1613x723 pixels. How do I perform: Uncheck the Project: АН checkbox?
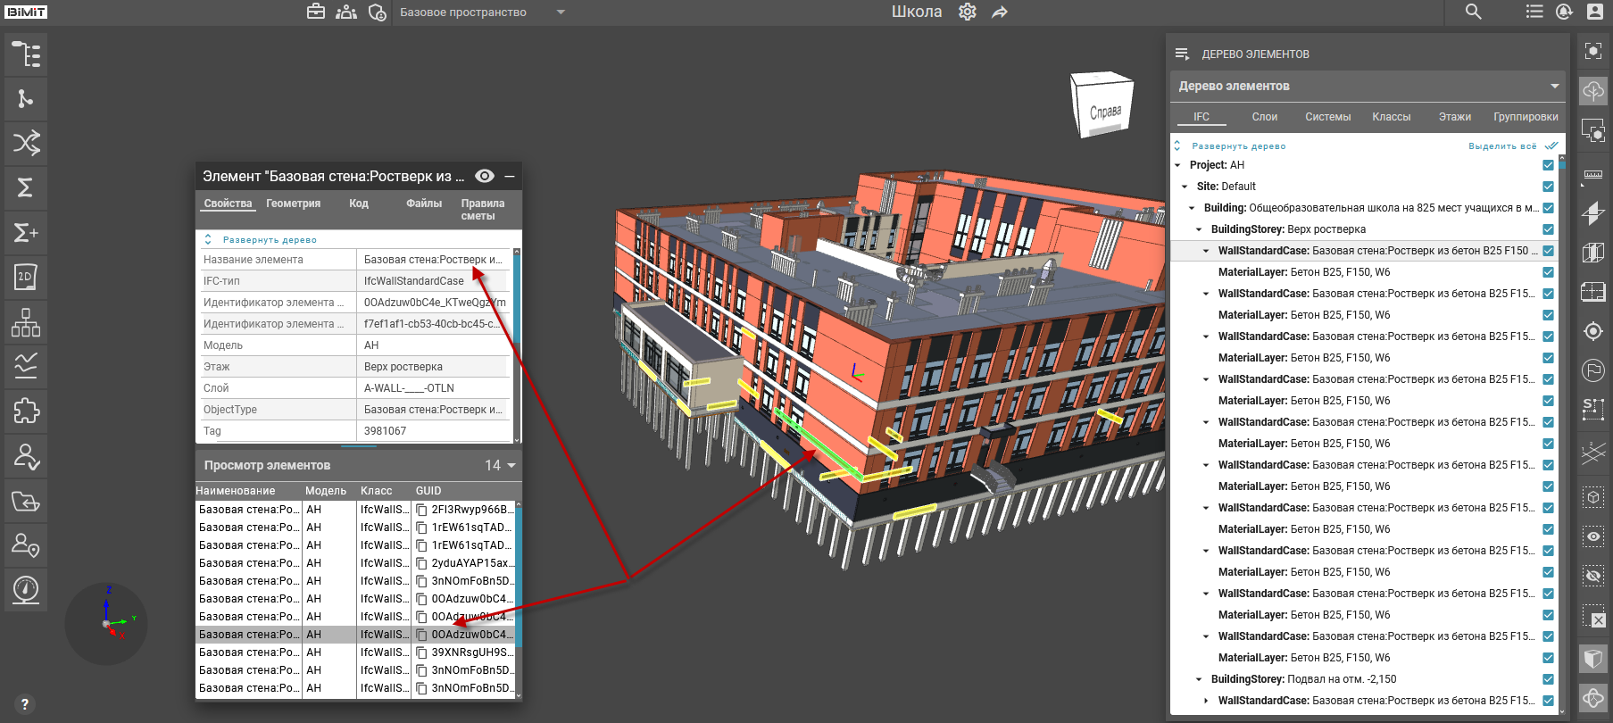tap(1548, 165)
